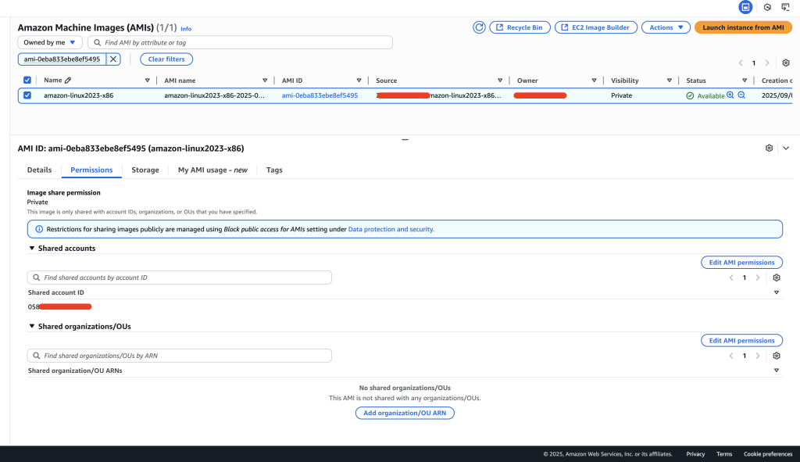Go to previous page of AMI table
The image size is (800, 462).
click(x=741, y=63)
